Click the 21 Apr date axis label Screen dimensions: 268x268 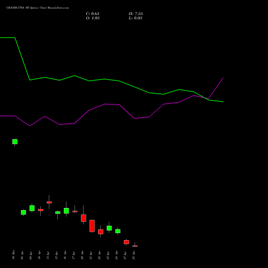coord(91,255)
